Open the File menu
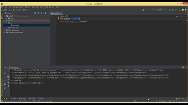 click(x=2, y=7)
